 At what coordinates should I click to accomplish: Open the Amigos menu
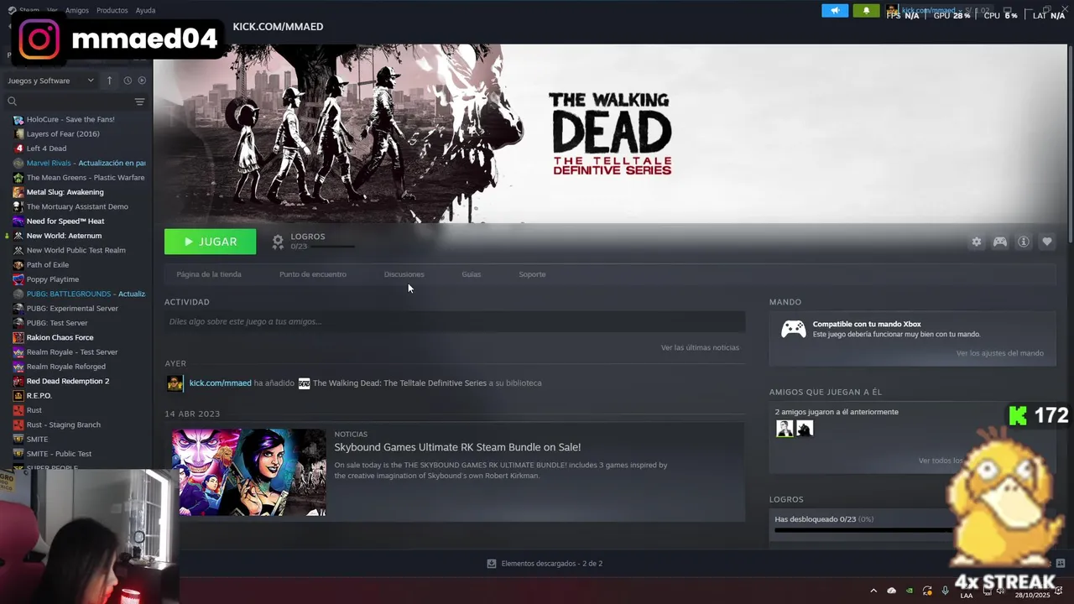77,10
